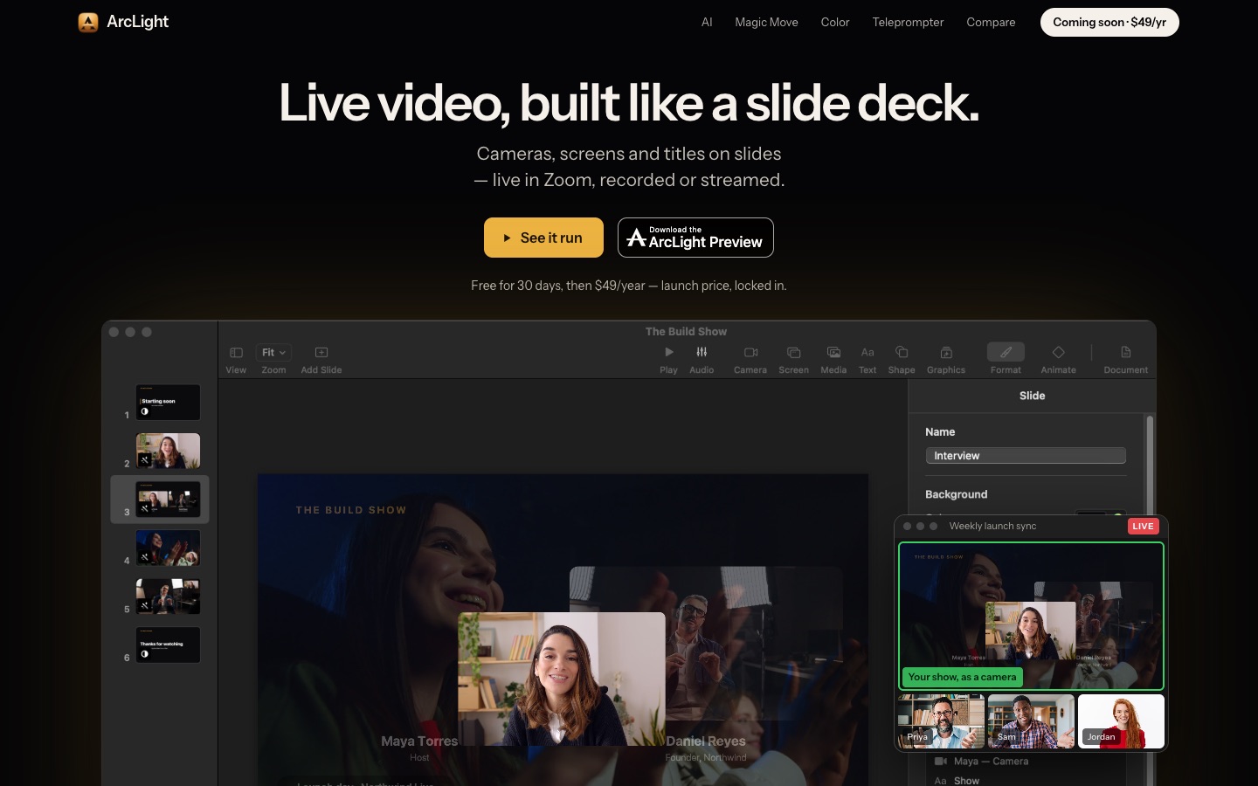
Task: Add a Screen capture source
Action: [x=793, y=352]
